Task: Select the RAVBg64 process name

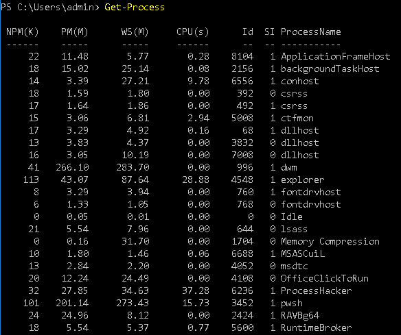Action: tap(300, 316)
